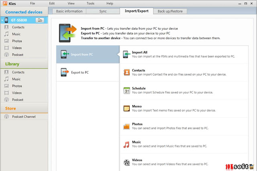Open Podcast Channel in Store
Image resolution: width=257 pixels, height=171 pixels.
(x=24, y=117)
